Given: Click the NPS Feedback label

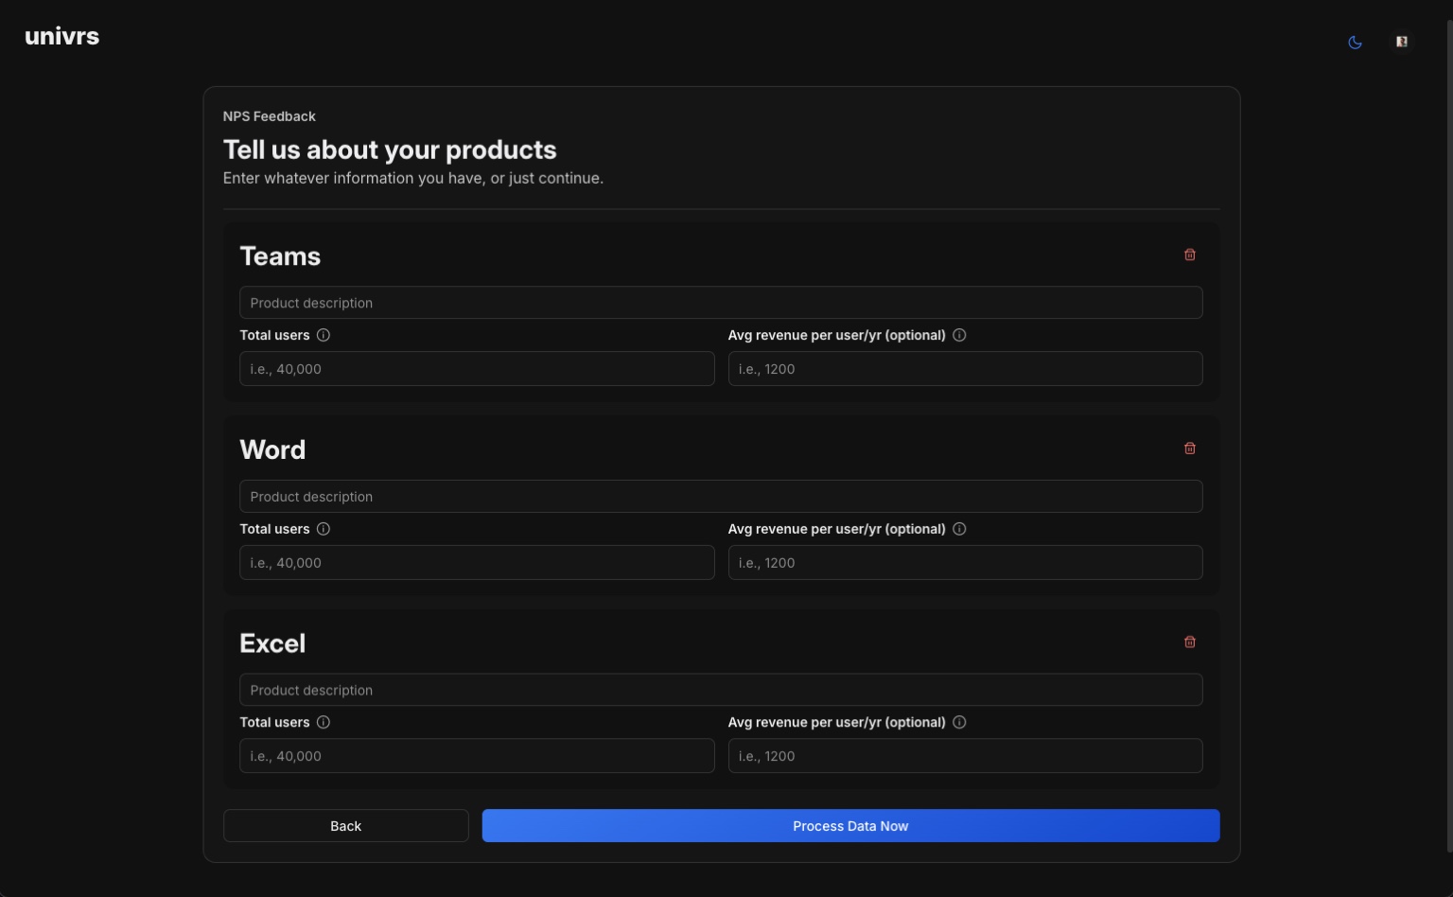Looking at the screenshot, I should click(x=270, y=116).
